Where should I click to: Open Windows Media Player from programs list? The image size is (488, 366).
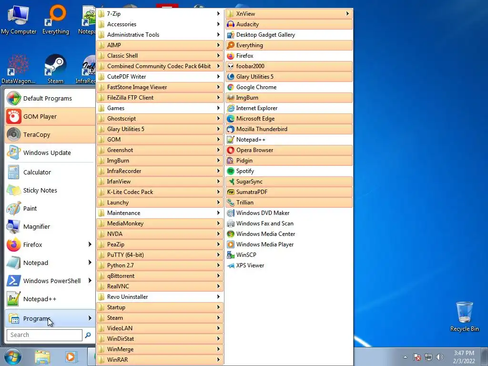click(x=289, y=244)
